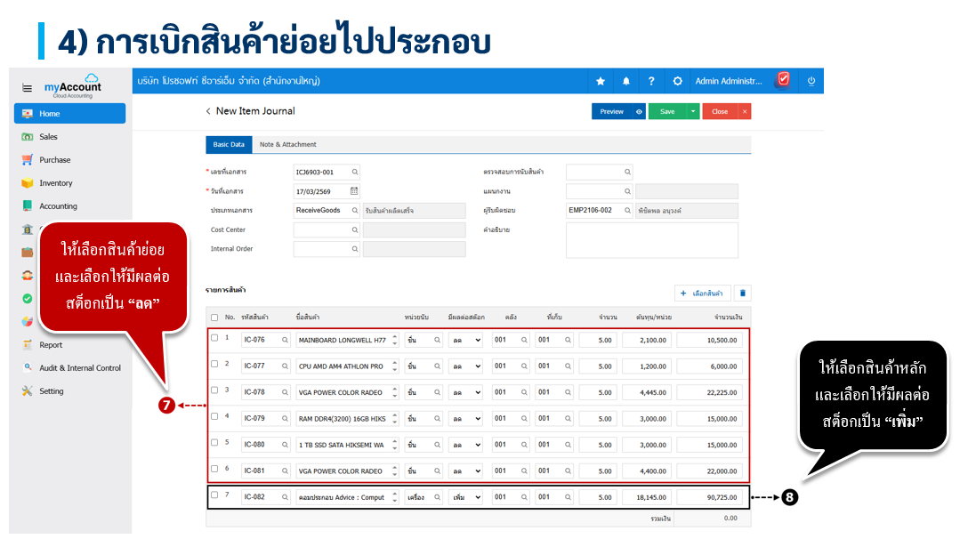Toggle the select-all checkbox in table header
Screen dimensions: 976x547
(x=214, y=317)
